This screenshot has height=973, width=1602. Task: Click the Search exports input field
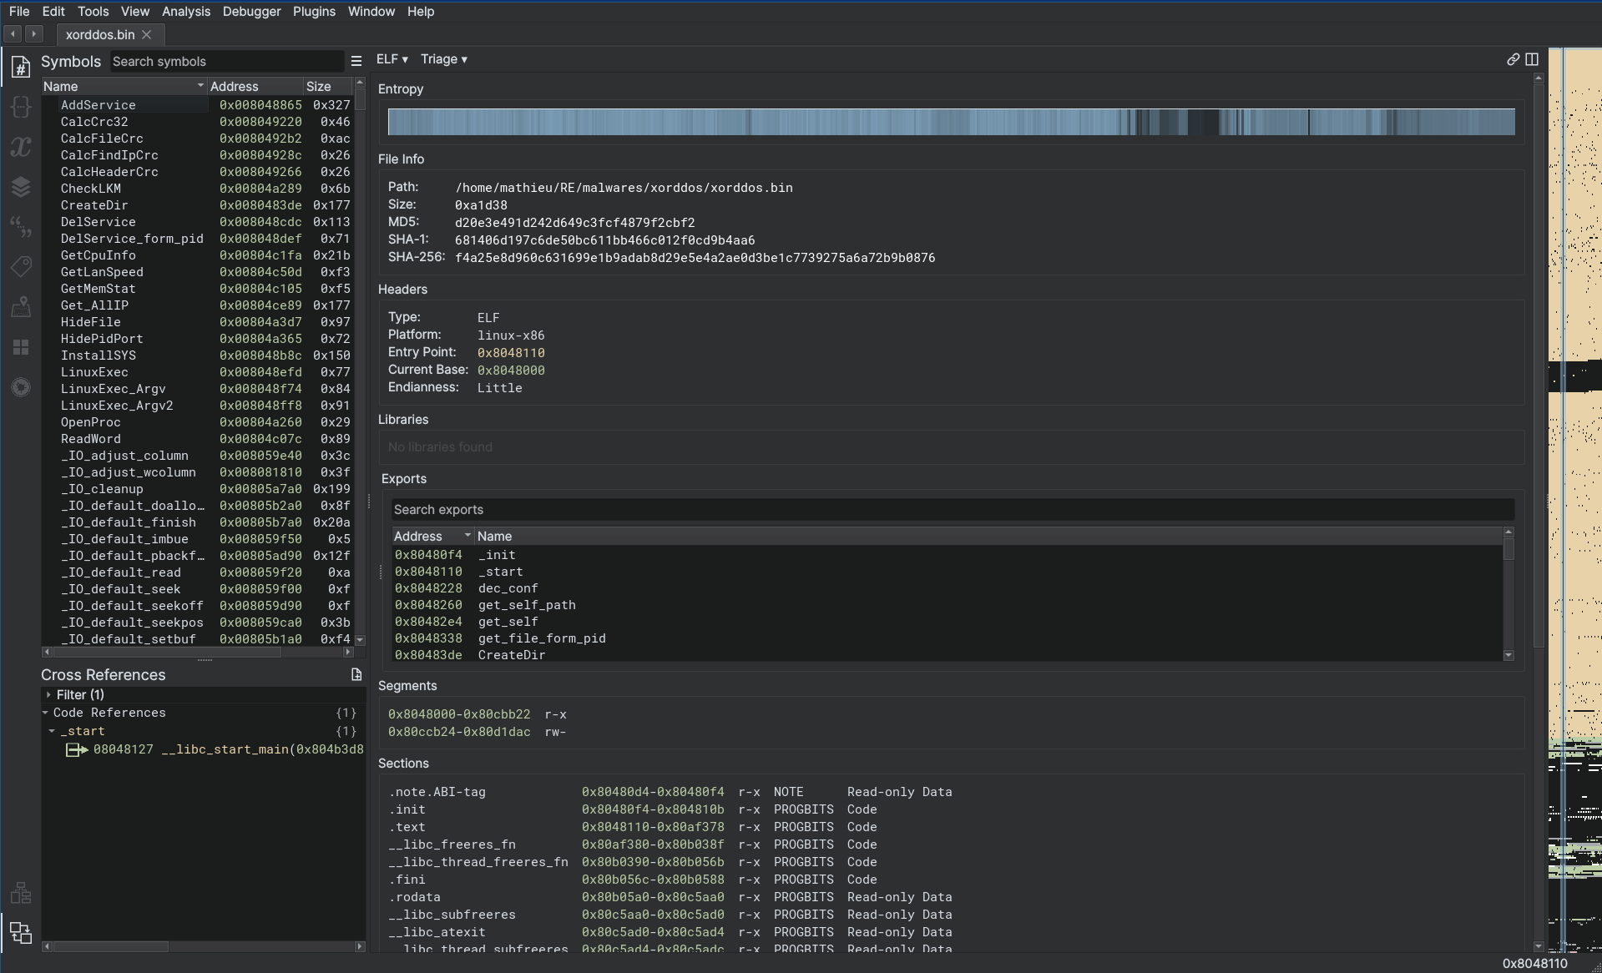coord(951,510)
